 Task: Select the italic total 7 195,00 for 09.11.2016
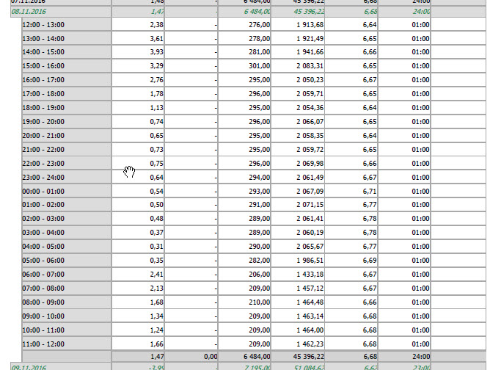click(244, 366)
